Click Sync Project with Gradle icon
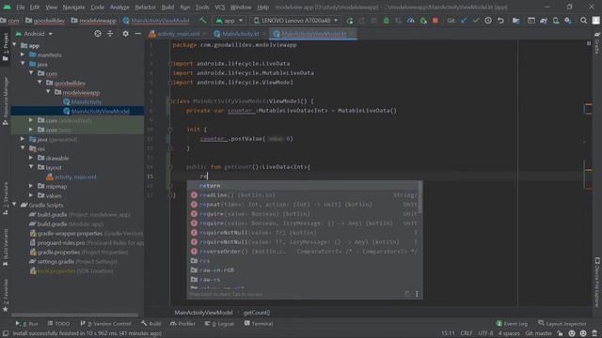The height and width of the screenshot is (338, 602). 544,21
